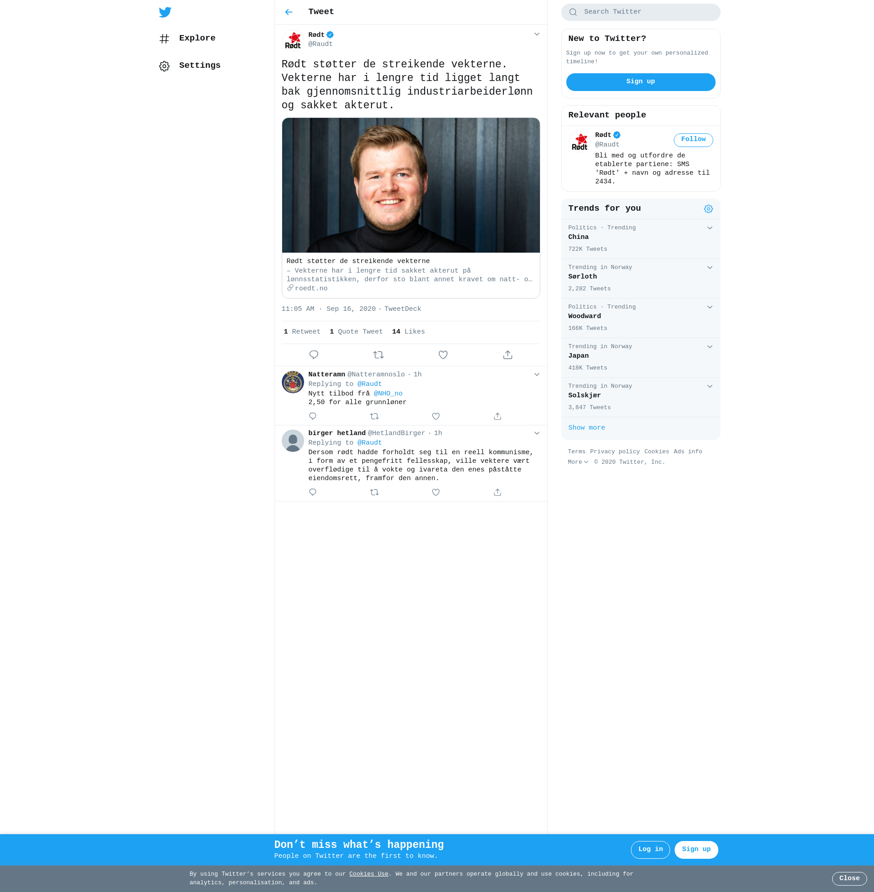The width and height of the screenshot is (874, 892).
Task: Expand options for China trend
Action: (x=710, y=228)
